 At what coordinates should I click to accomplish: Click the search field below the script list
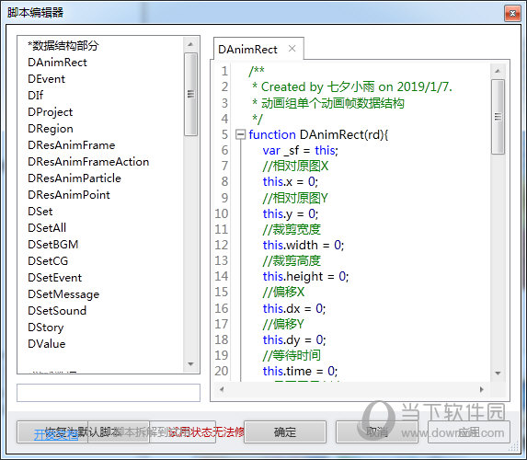(x=109, y=393)
